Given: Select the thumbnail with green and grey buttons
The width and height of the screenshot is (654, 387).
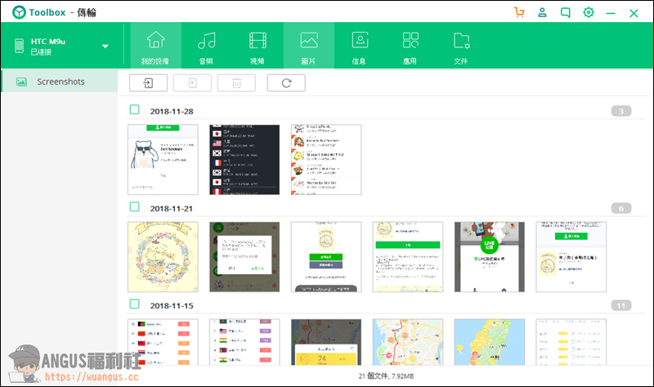Looking at the screenshot, I should click(326, 256).
